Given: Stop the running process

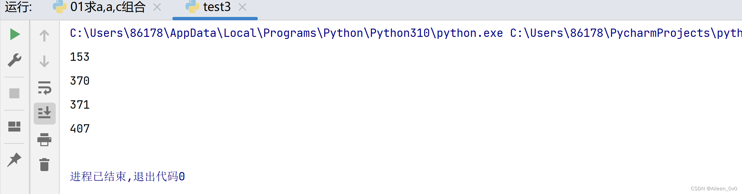Looking at the screenshot, I should click(14, 93).
